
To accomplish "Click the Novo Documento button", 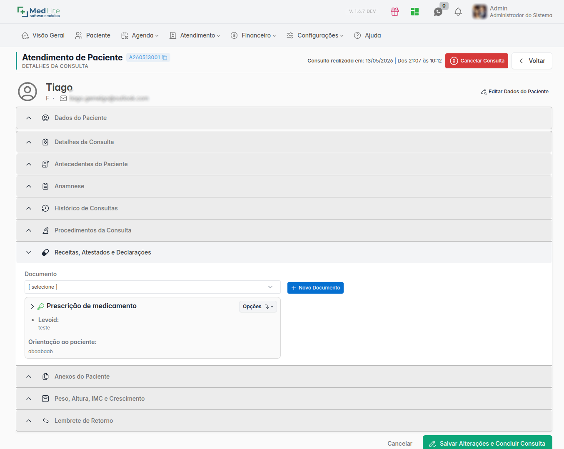I will [x=315, y=288].
